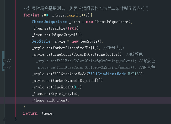The width and height of the screenshot is (171, 124).
Task: Click the setMarkerSize method call
Action: (x=60, y=48)
